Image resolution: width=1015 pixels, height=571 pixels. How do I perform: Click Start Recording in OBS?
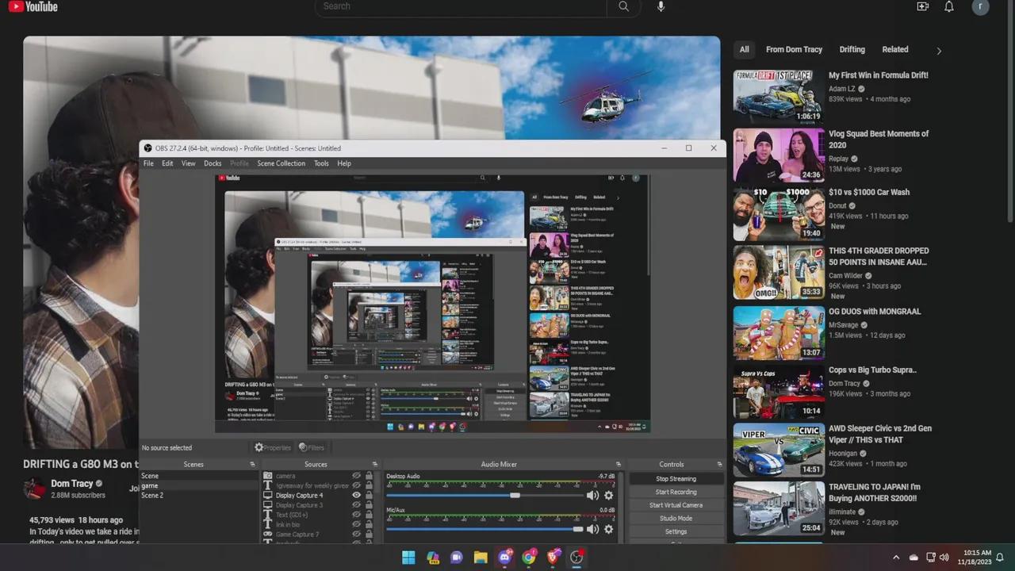tap(676, 492)
